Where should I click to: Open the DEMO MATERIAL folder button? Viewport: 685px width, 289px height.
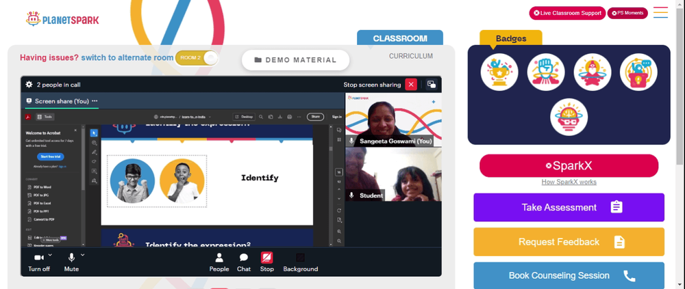pos(296,60)
